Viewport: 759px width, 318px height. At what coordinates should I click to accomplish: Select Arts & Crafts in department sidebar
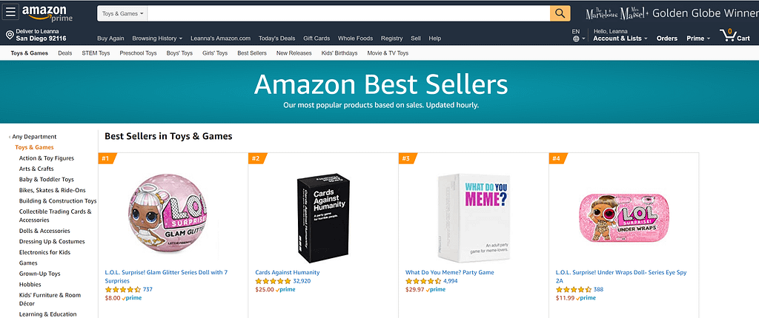tap(36, 169)
